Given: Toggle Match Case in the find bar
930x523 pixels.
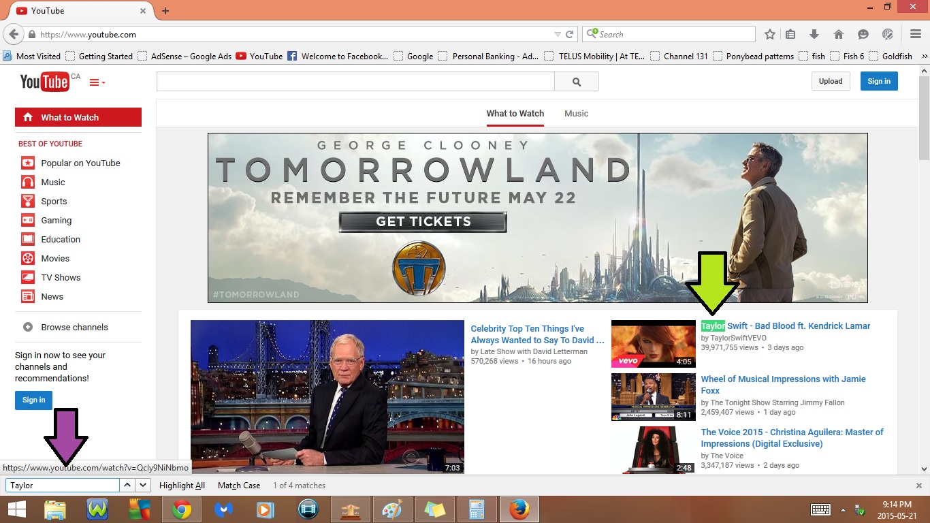Looking at the screenshot, I should [239, 486].
